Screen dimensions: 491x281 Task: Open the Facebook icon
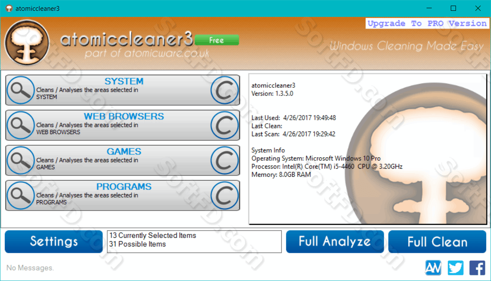tap(477, 268)
